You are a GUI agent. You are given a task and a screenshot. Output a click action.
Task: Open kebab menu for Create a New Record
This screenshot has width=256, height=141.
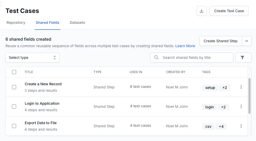(241, 87)
